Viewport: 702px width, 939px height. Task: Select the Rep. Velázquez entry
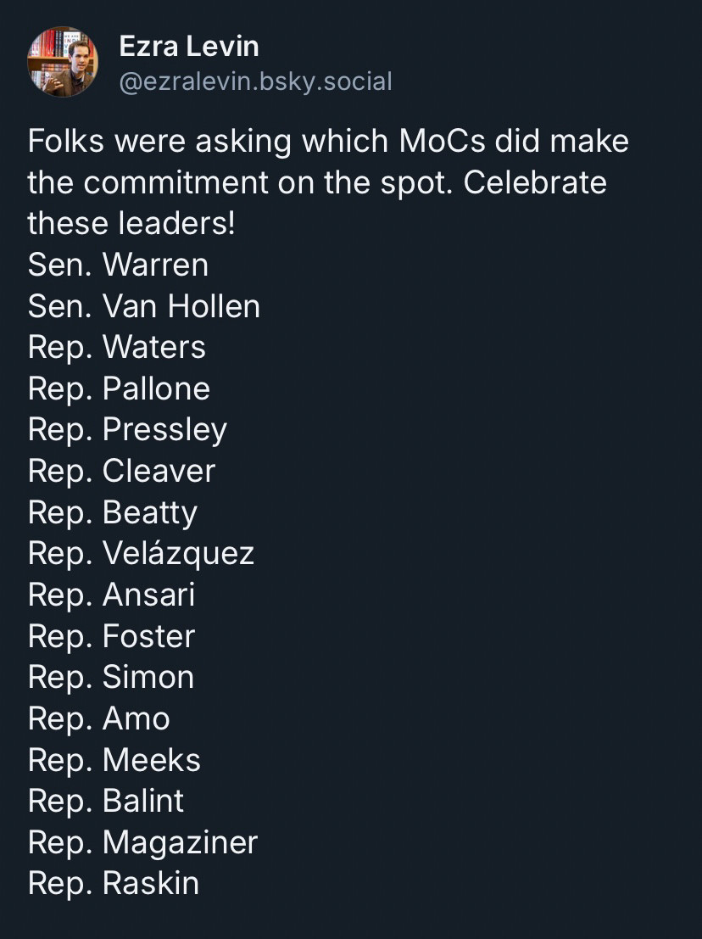142,553
